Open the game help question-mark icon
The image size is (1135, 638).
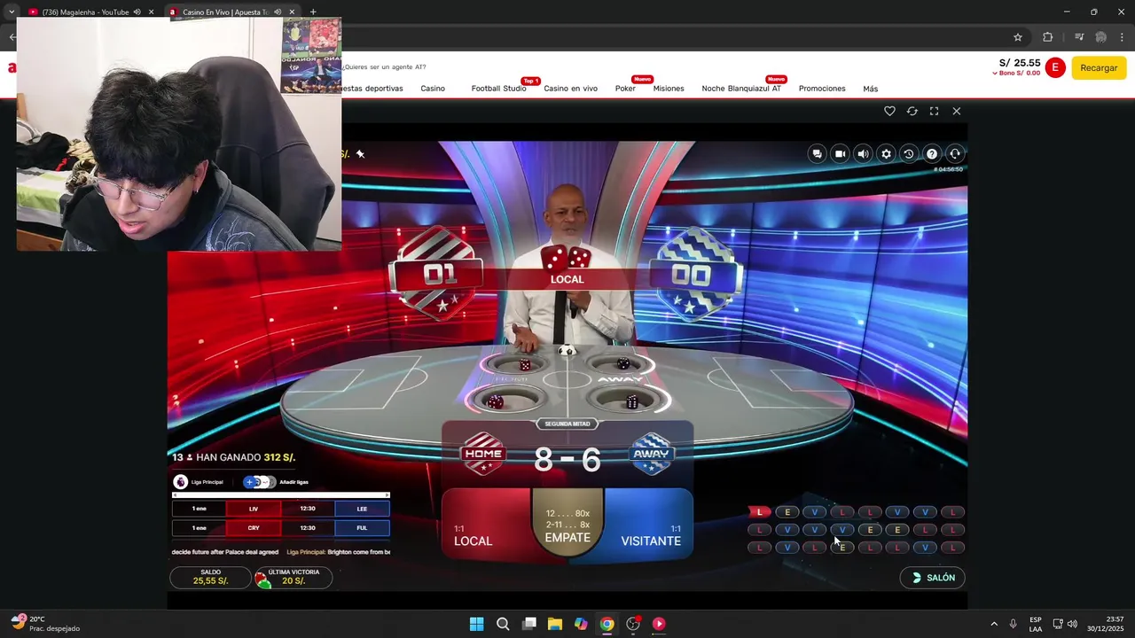tap(932, 154)
